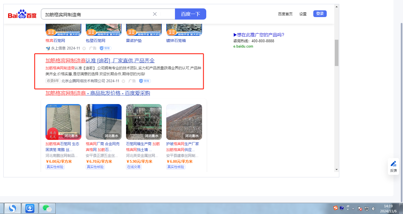This screenshot has width=403, height=214.
Task: Click the 真实性核验 tag under 安平县建泰丝网制
Action: [176, 167]
